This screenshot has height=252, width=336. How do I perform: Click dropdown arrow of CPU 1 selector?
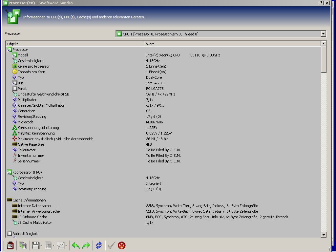(323, 34)
